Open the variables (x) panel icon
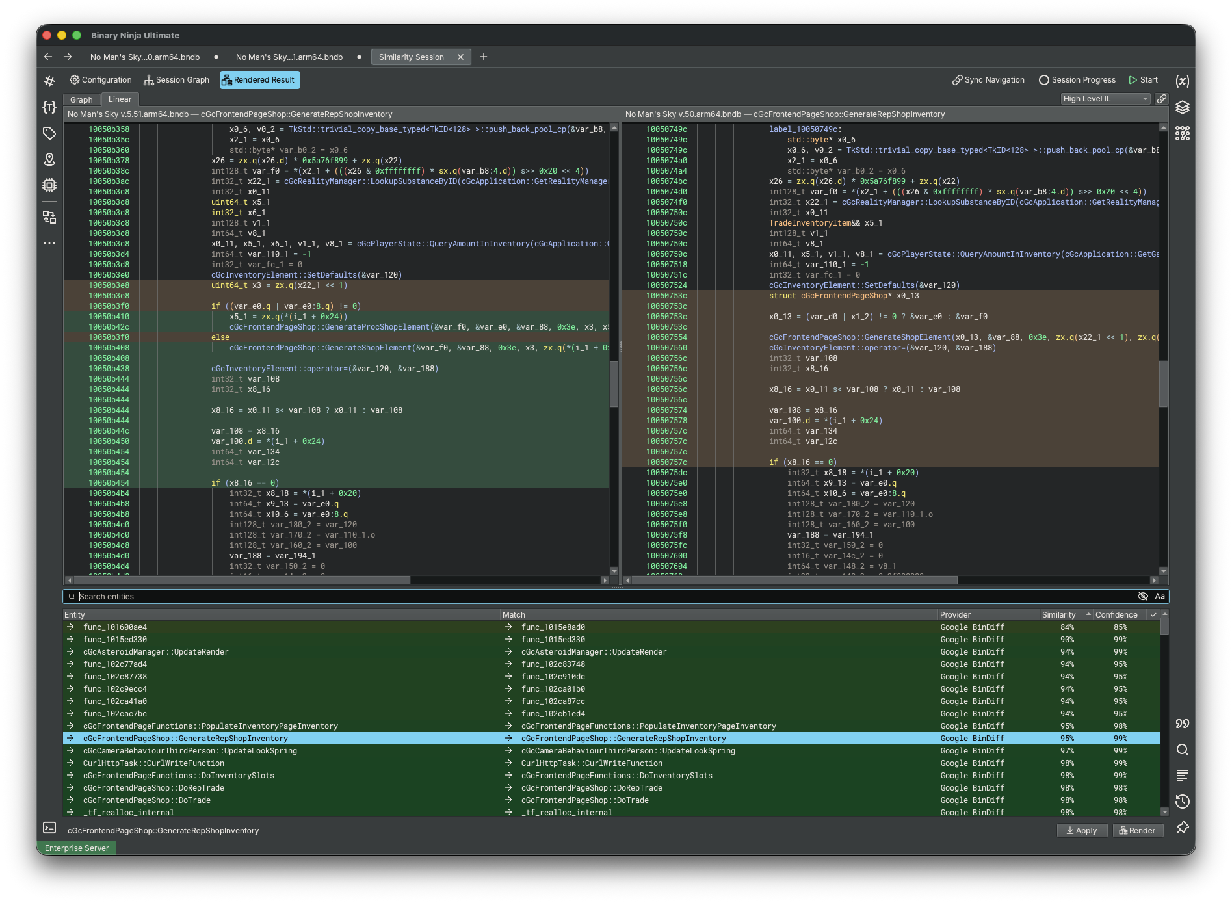 coord(1183,81)
